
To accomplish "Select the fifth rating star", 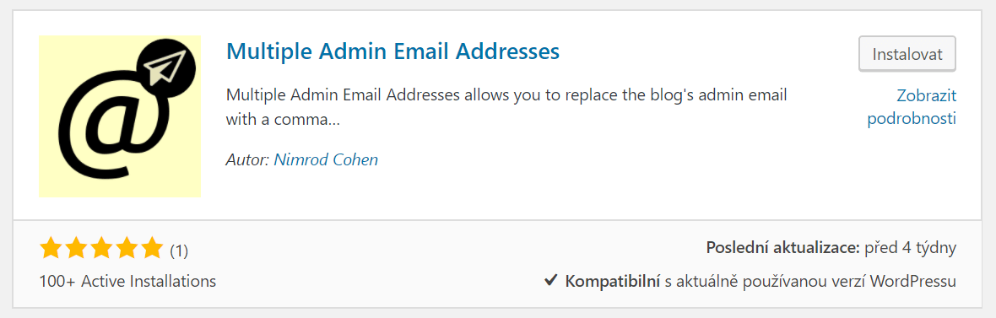I will point(153,249).
